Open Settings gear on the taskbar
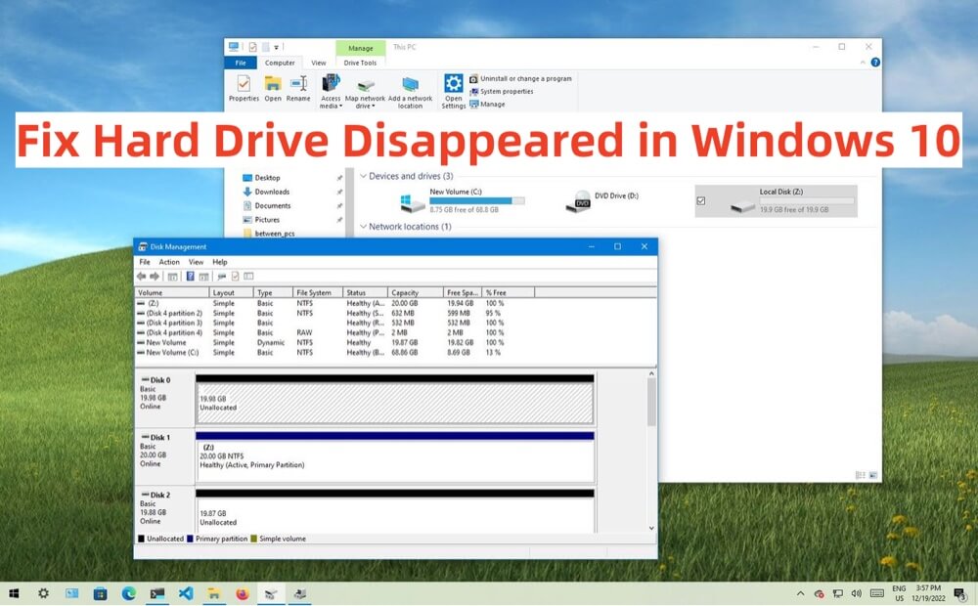Image resolution: width=978 pixels, height=606 pixels. [43, 593]
